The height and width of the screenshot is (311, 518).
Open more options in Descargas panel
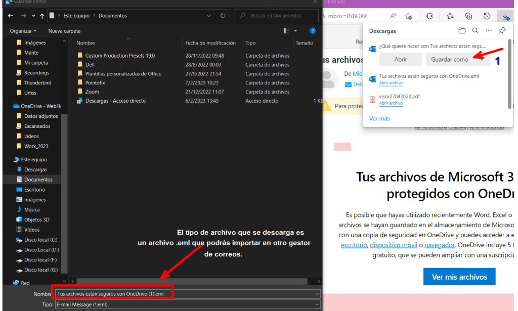489,31
